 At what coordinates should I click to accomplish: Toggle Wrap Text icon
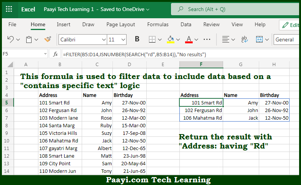(x=245, y=40)
